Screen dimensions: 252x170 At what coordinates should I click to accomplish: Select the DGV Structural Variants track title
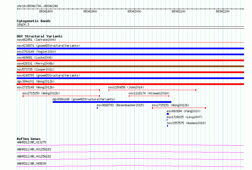click(40, 36)
